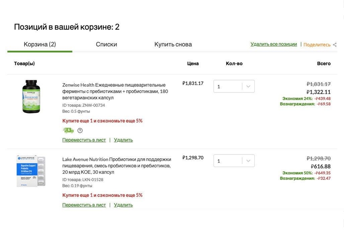Viewport: 344px width, 233px height.
Task: Switch to the Корзина (2) tab
Action: tap(40, 44)
